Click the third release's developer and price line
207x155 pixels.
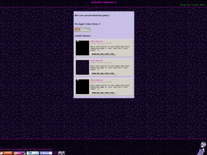(101, 82)
